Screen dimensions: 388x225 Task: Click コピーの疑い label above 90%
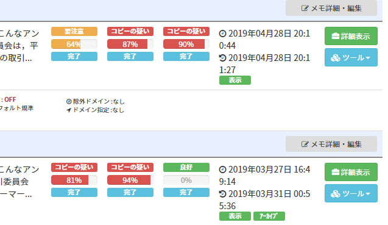186,31
